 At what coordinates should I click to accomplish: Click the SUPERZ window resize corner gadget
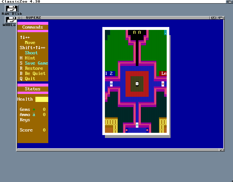tap(221, 150)
